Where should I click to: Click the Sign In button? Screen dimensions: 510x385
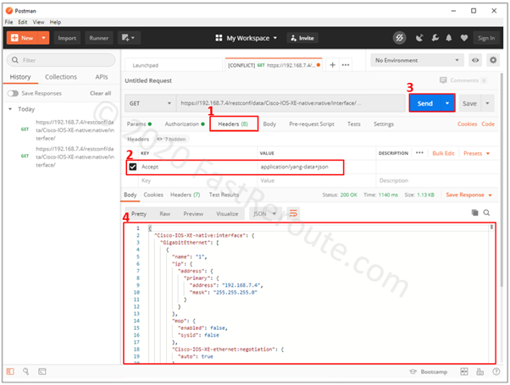pyautogui.click(x=486, y=38)
